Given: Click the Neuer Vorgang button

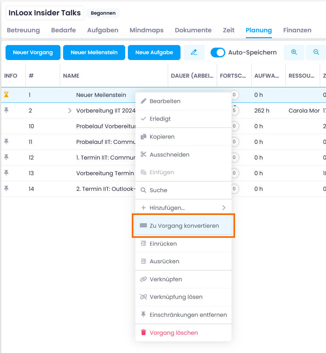Looking at the screenshot, I should click(x=33, y=53).
